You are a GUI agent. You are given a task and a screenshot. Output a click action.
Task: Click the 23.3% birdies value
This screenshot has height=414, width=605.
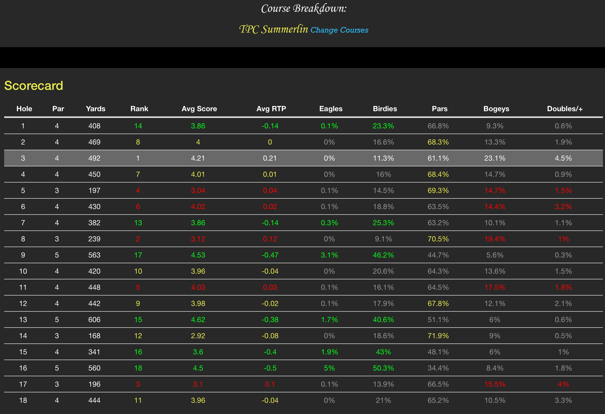[383, 126]
